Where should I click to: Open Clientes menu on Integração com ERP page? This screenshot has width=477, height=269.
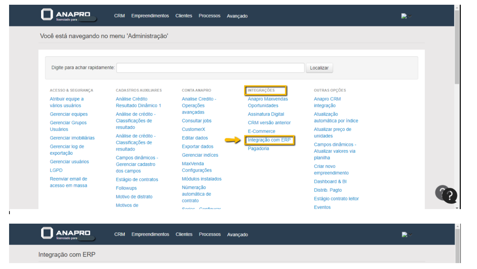pyautogui.click(x=184, y=234)
